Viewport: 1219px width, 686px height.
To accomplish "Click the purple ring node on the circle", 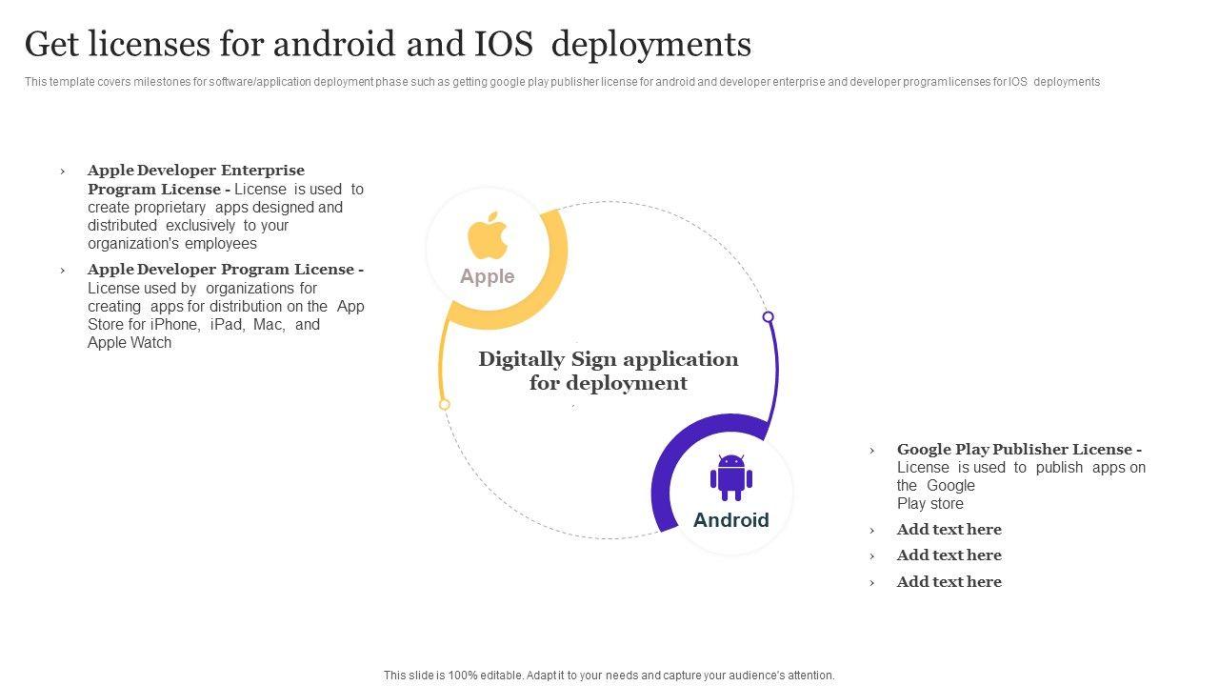I will click(x=769, y=317).
